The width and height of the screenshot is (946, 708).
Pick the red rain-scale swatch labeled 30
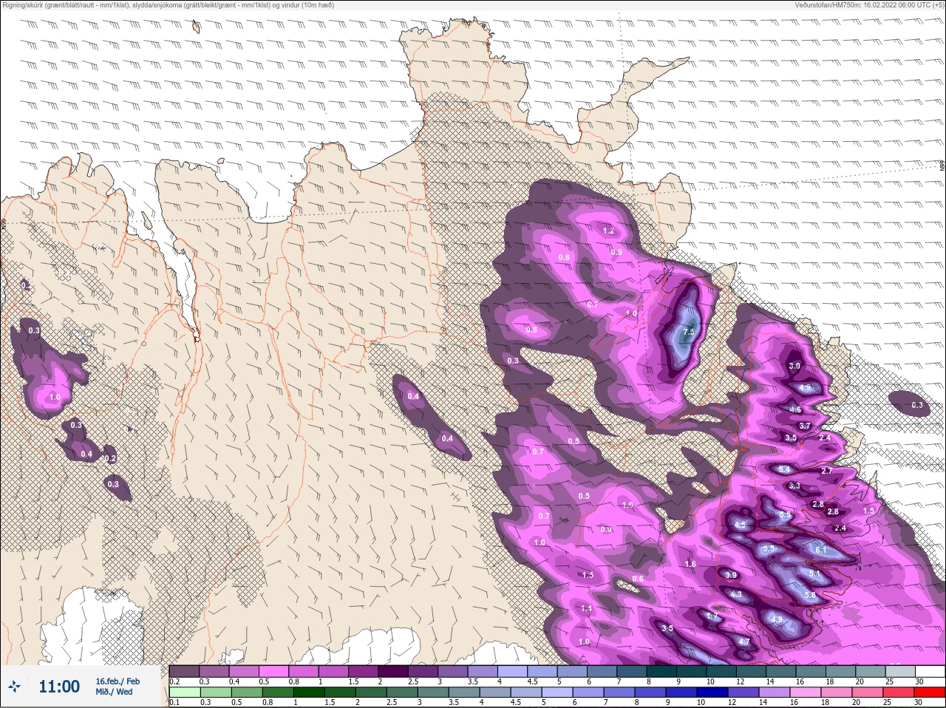[930, 692]
